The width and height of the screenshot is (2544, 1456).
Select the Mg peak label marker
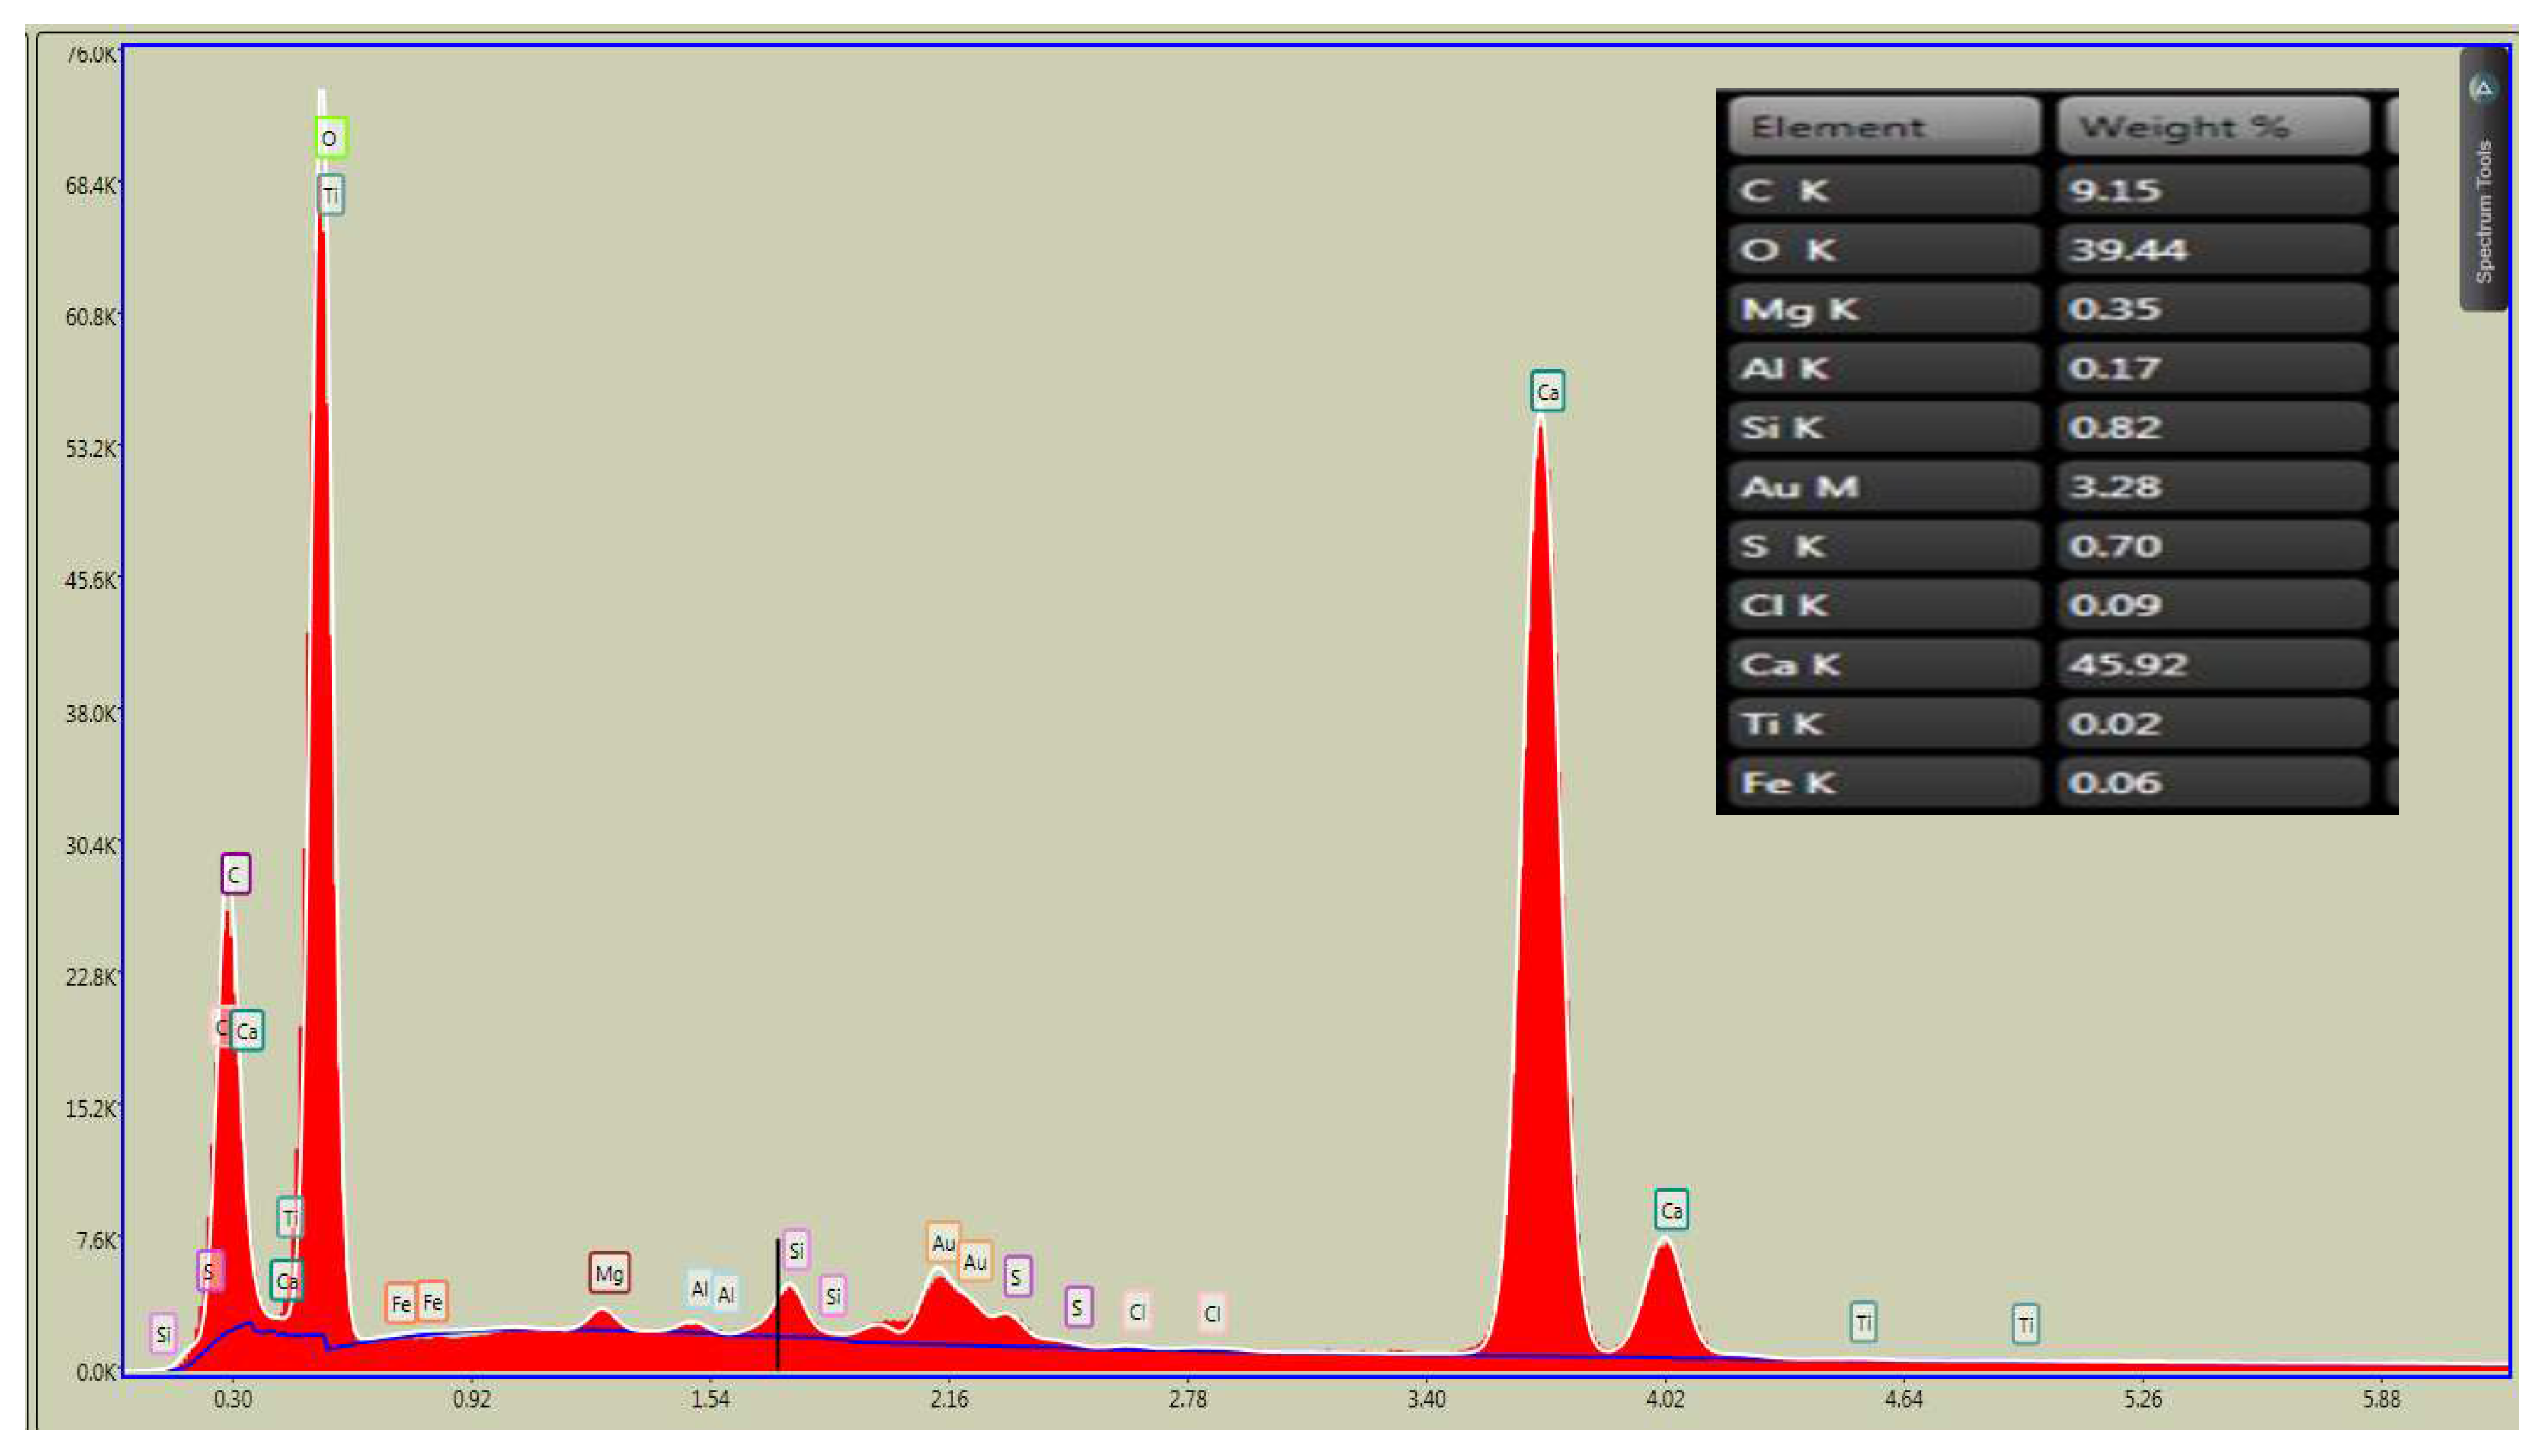click(x=609, y=1273)
